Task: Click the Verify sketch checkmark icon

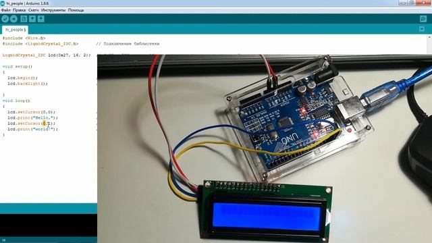Action: click(5, 19)
